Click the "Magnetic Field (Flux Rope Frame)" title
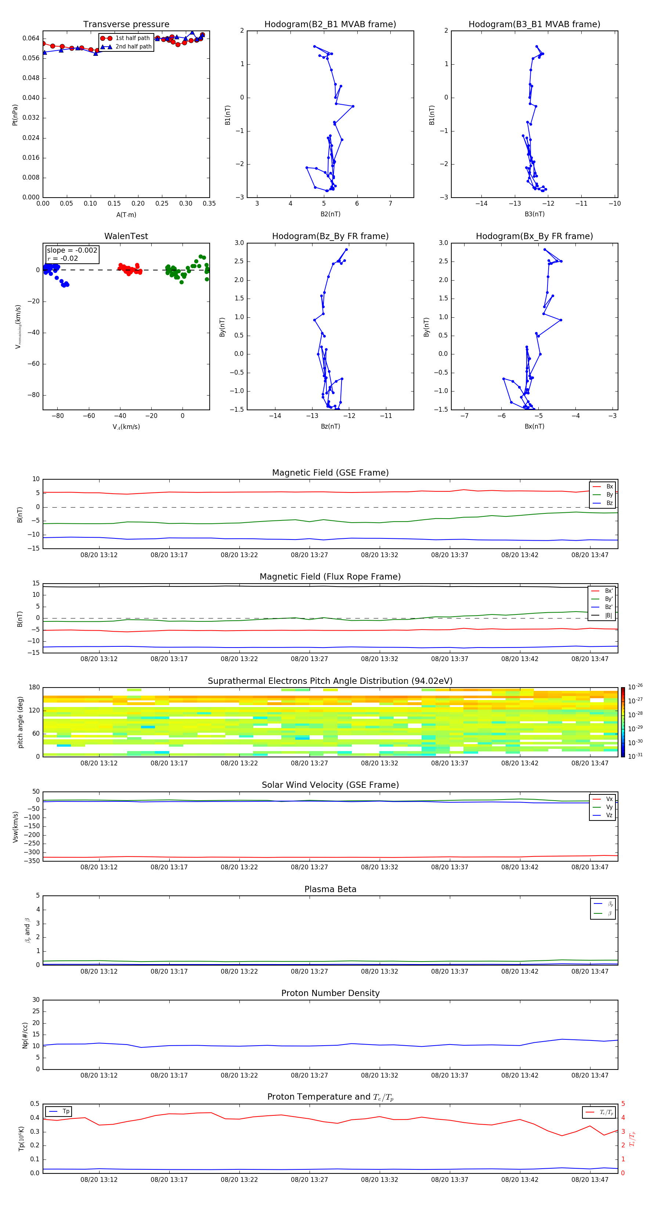 pyautogui.click(x=330, y=577)
